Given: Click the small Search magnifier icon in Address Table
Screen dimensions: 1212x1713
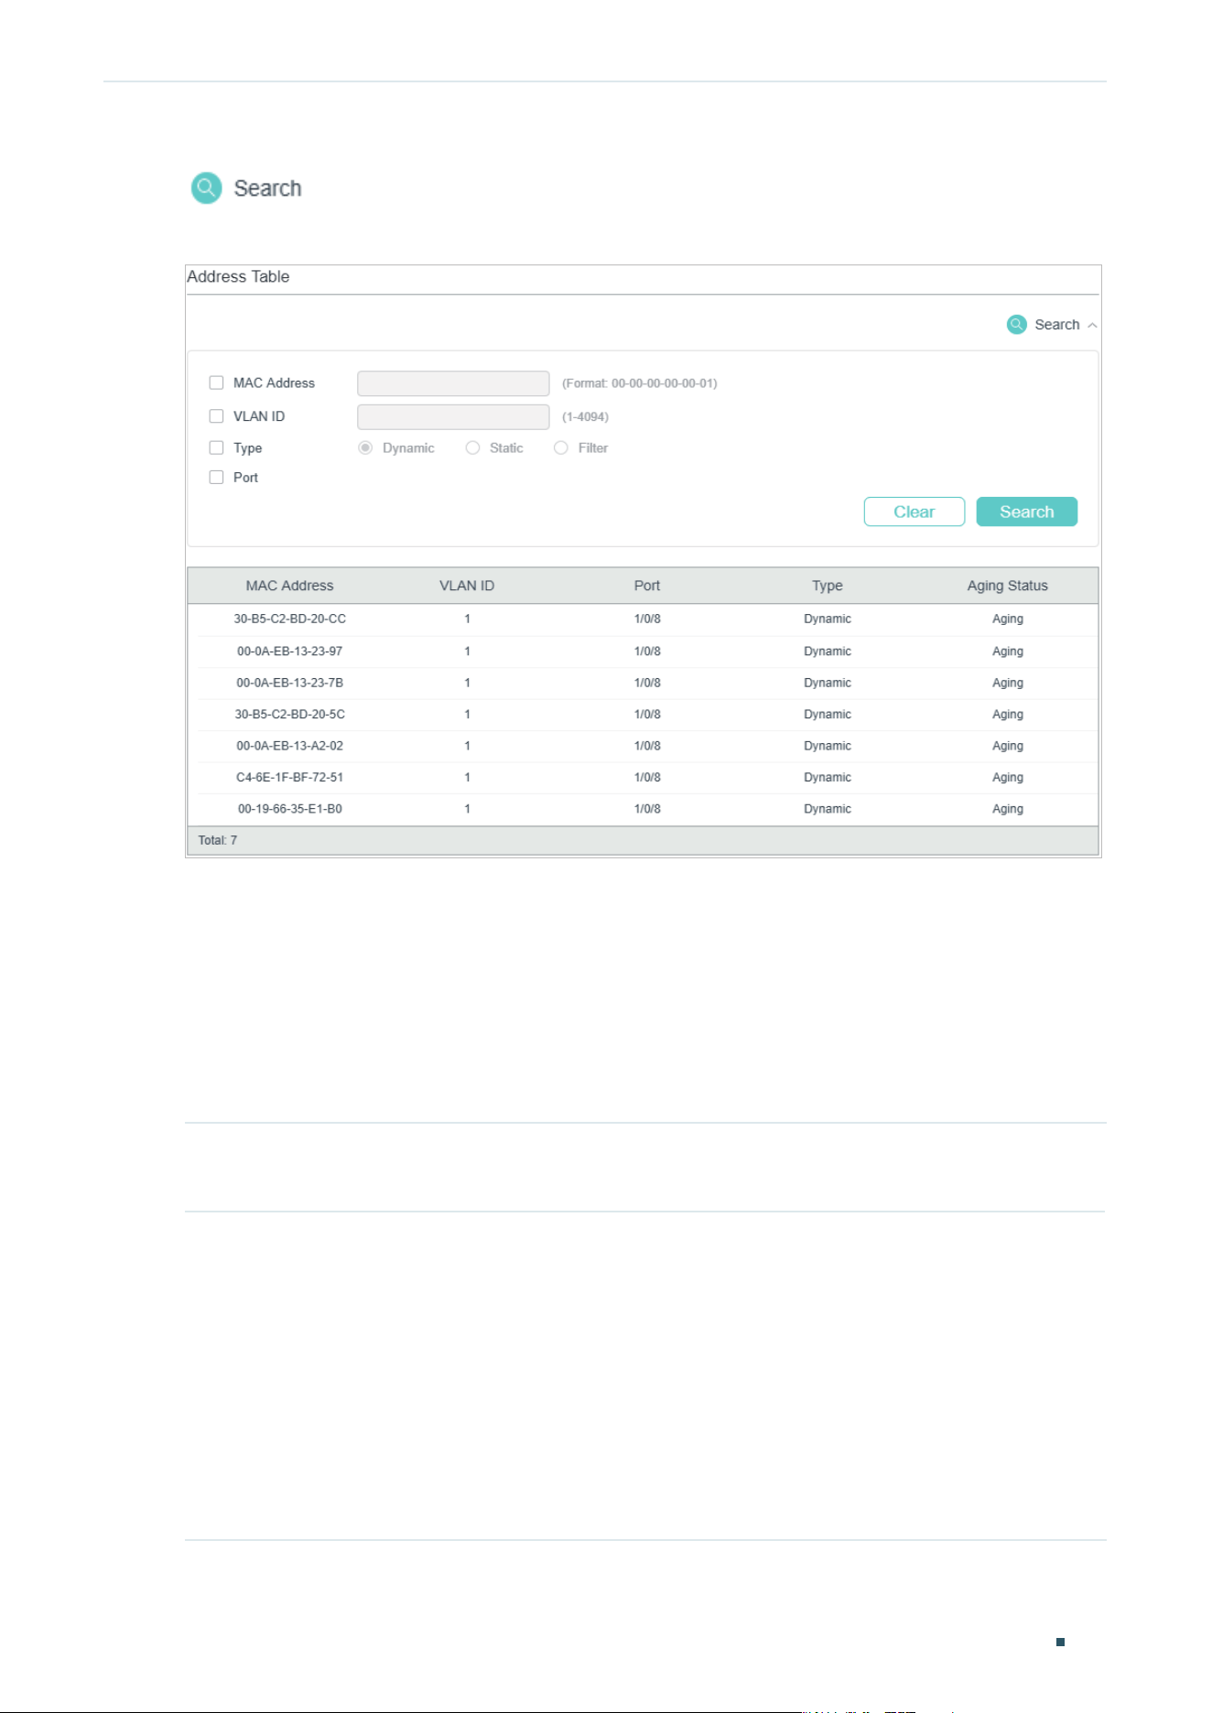Looking at the screenshot, I should [x=1016, y=325].
